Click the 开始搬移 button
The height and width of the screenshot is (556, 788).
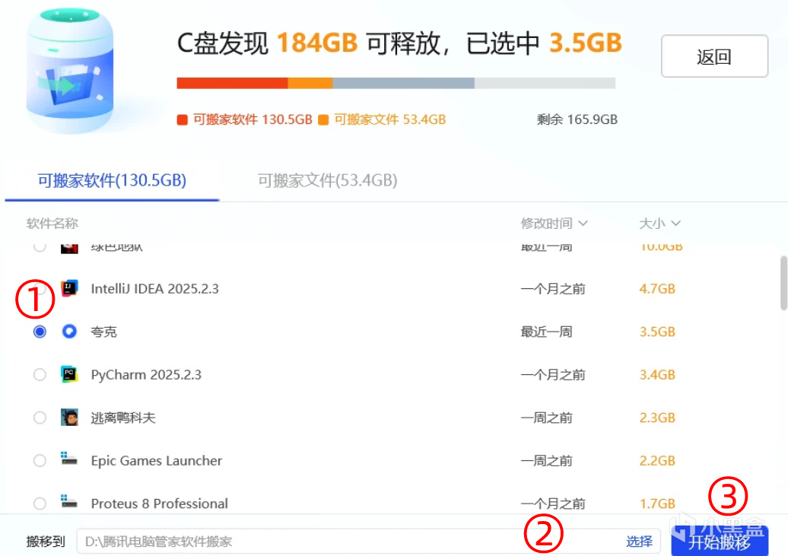tap(720, 542)
